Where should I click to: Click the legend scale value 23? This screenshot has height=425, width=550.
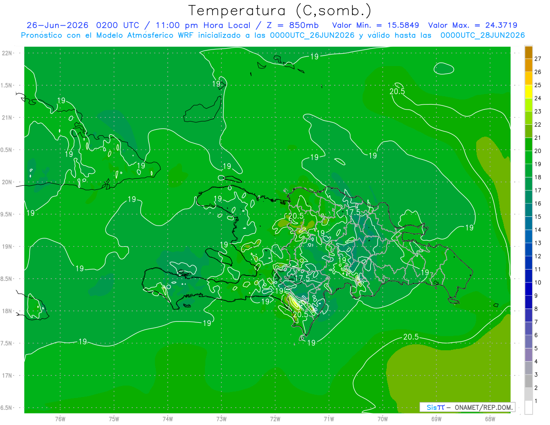pos(538,111)
